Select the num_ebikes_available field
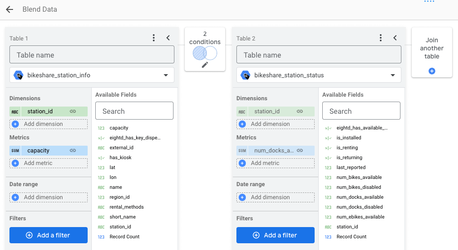 coord(360,217)
